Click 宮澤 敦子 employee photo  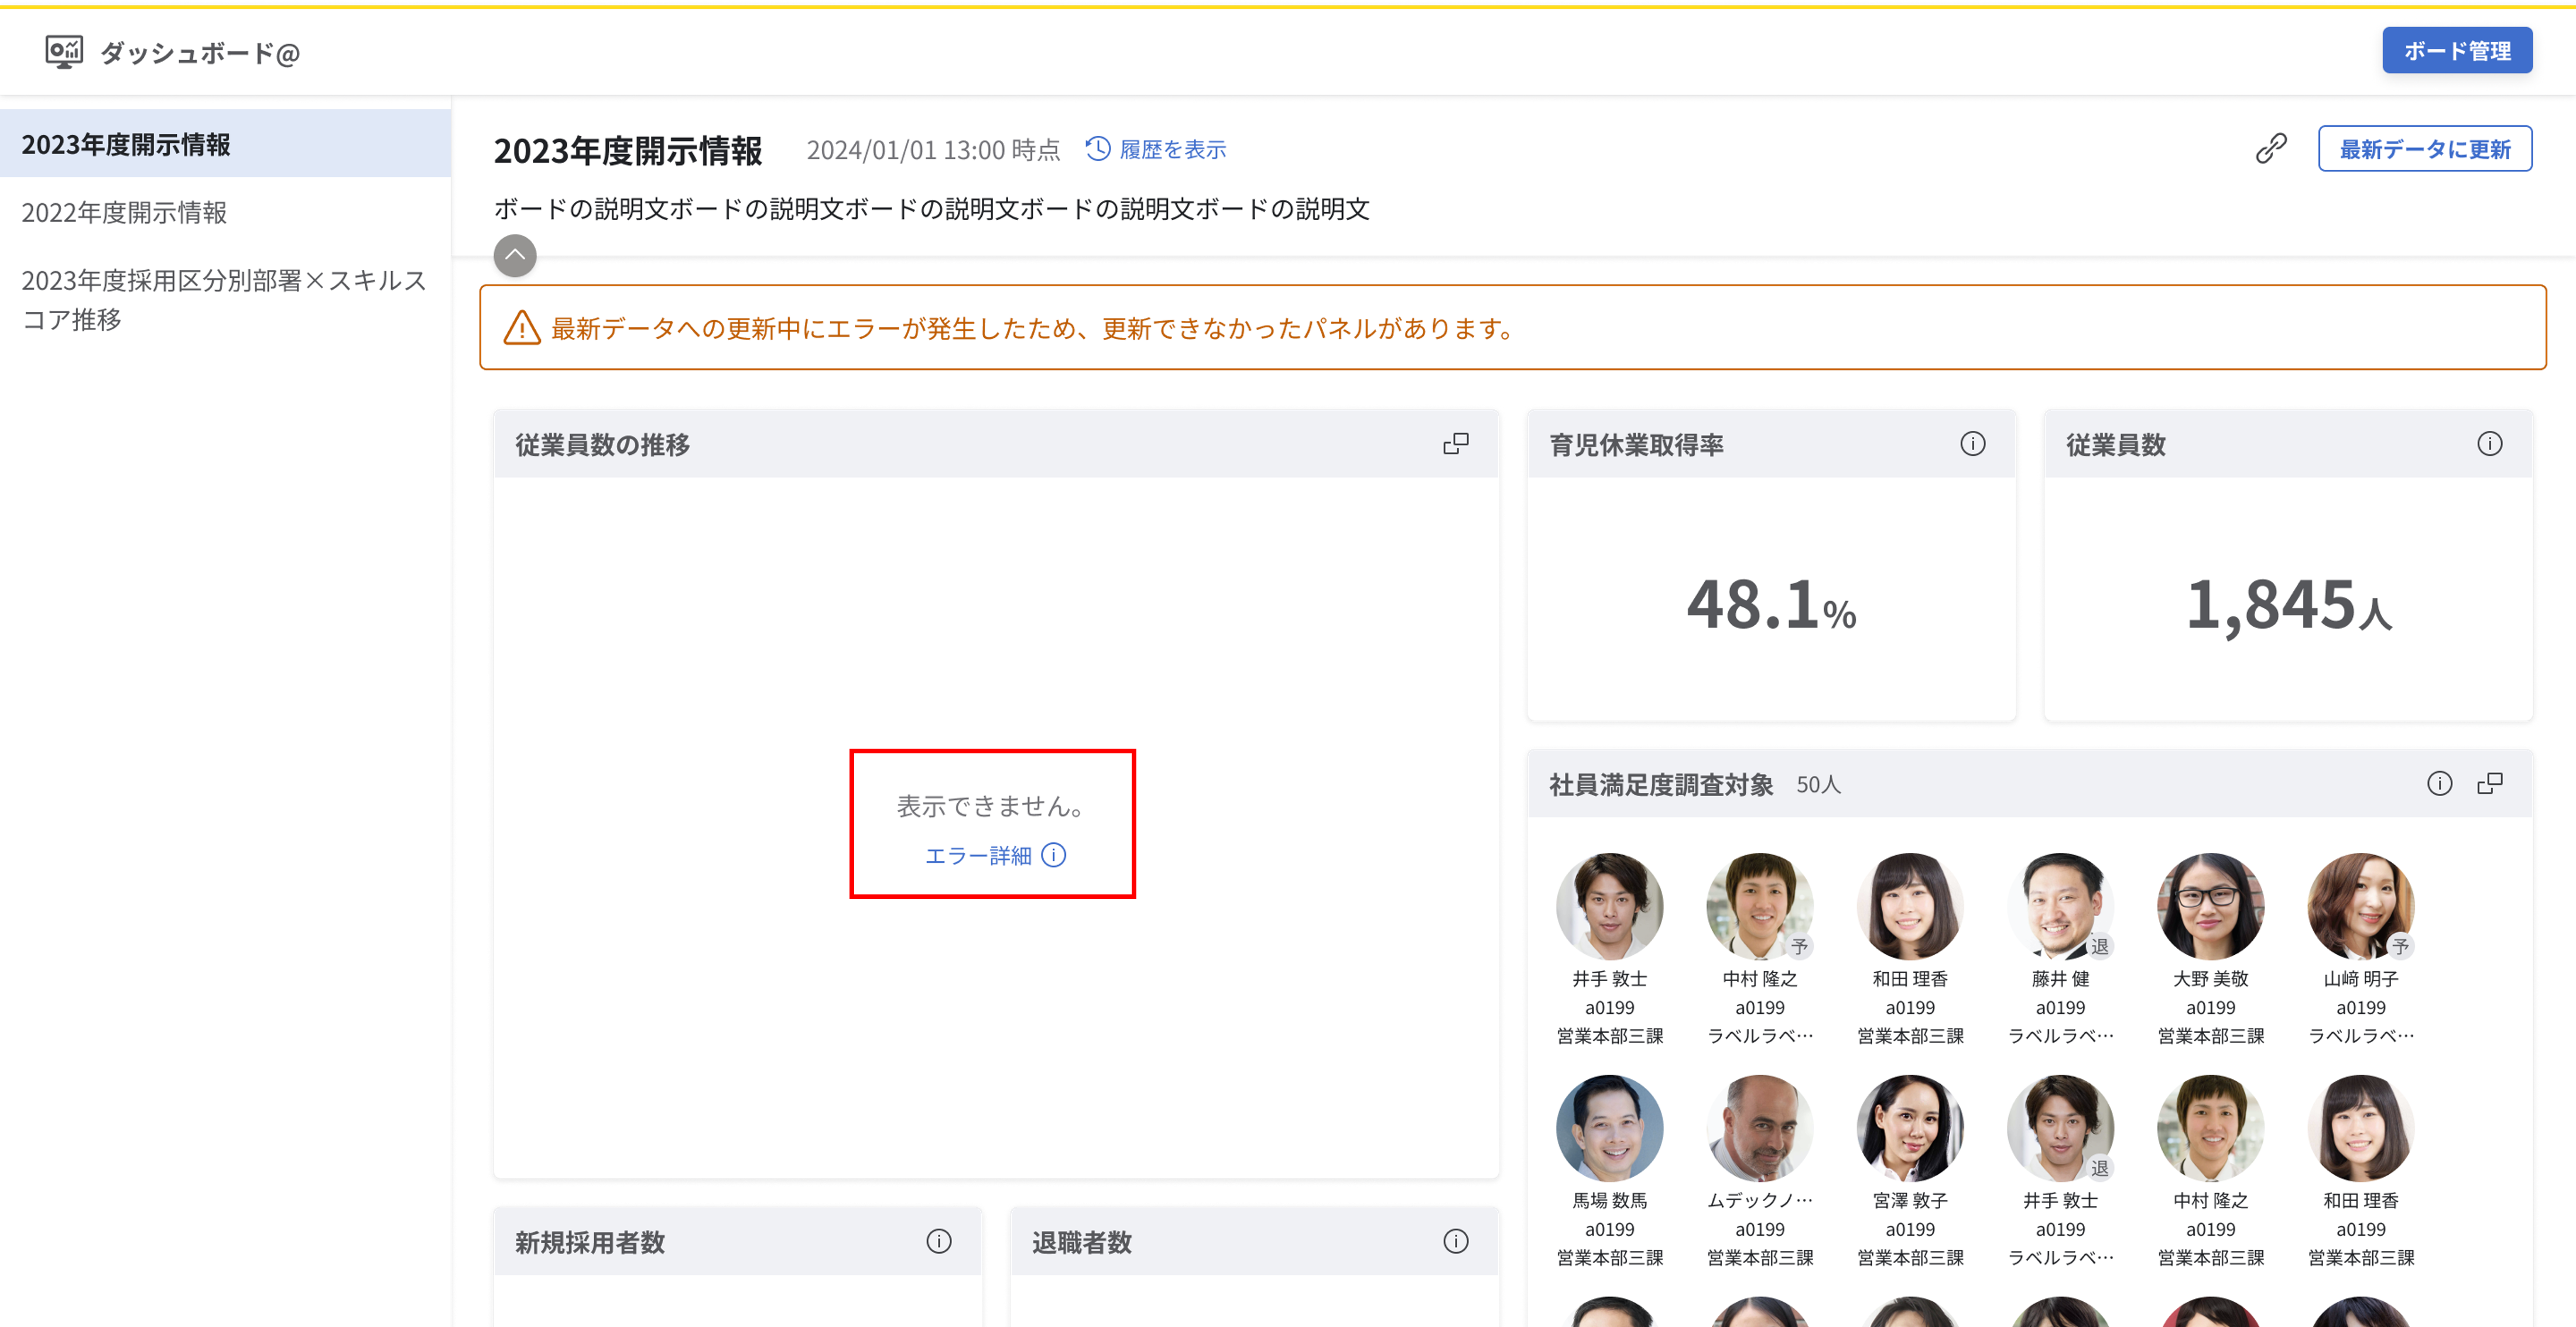tap(1910, 1128)
